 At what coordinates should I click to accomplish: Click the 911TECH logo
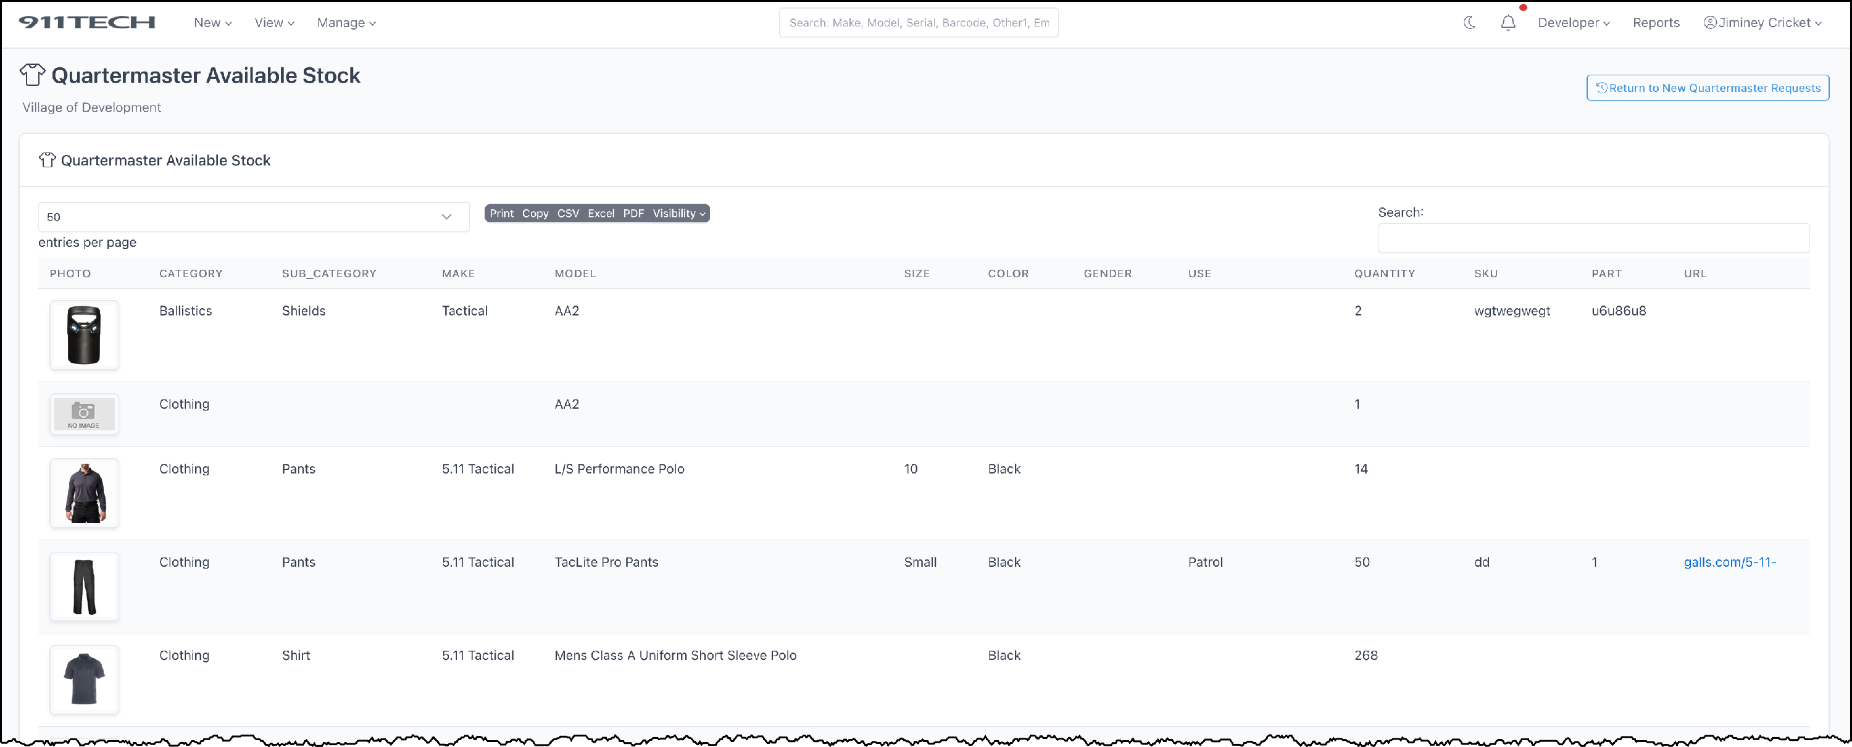(x=87, y=22)
